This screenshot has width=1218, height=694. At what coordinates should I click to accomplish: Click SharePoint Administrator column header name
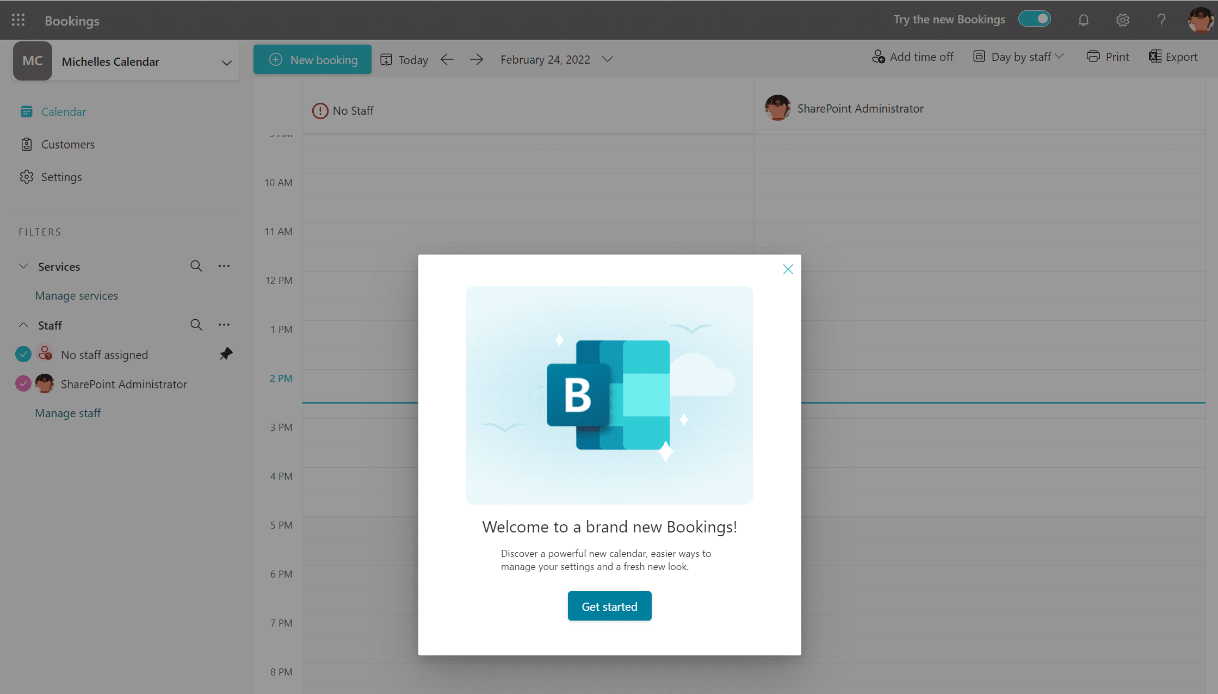[x=860, y=108]
